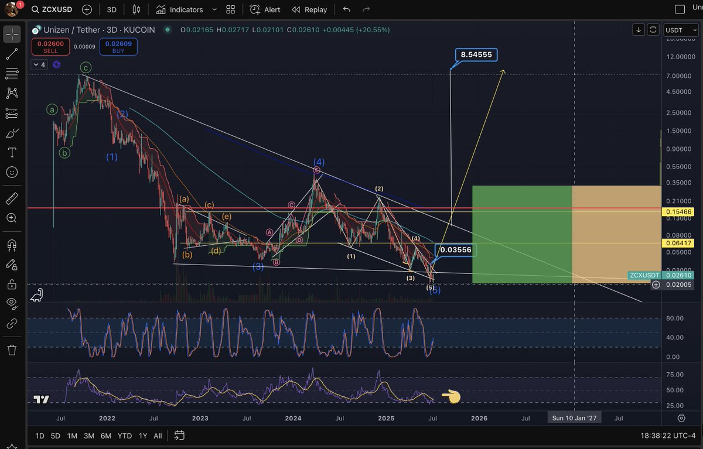Toggle magnet mode on the drawing toolbar

(11, 245)
